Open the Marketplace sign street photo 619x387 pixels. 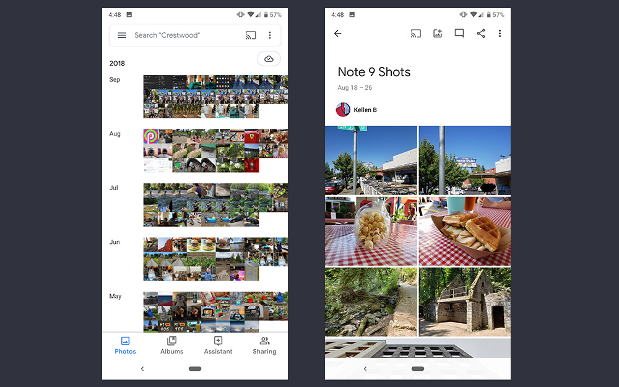465,160
